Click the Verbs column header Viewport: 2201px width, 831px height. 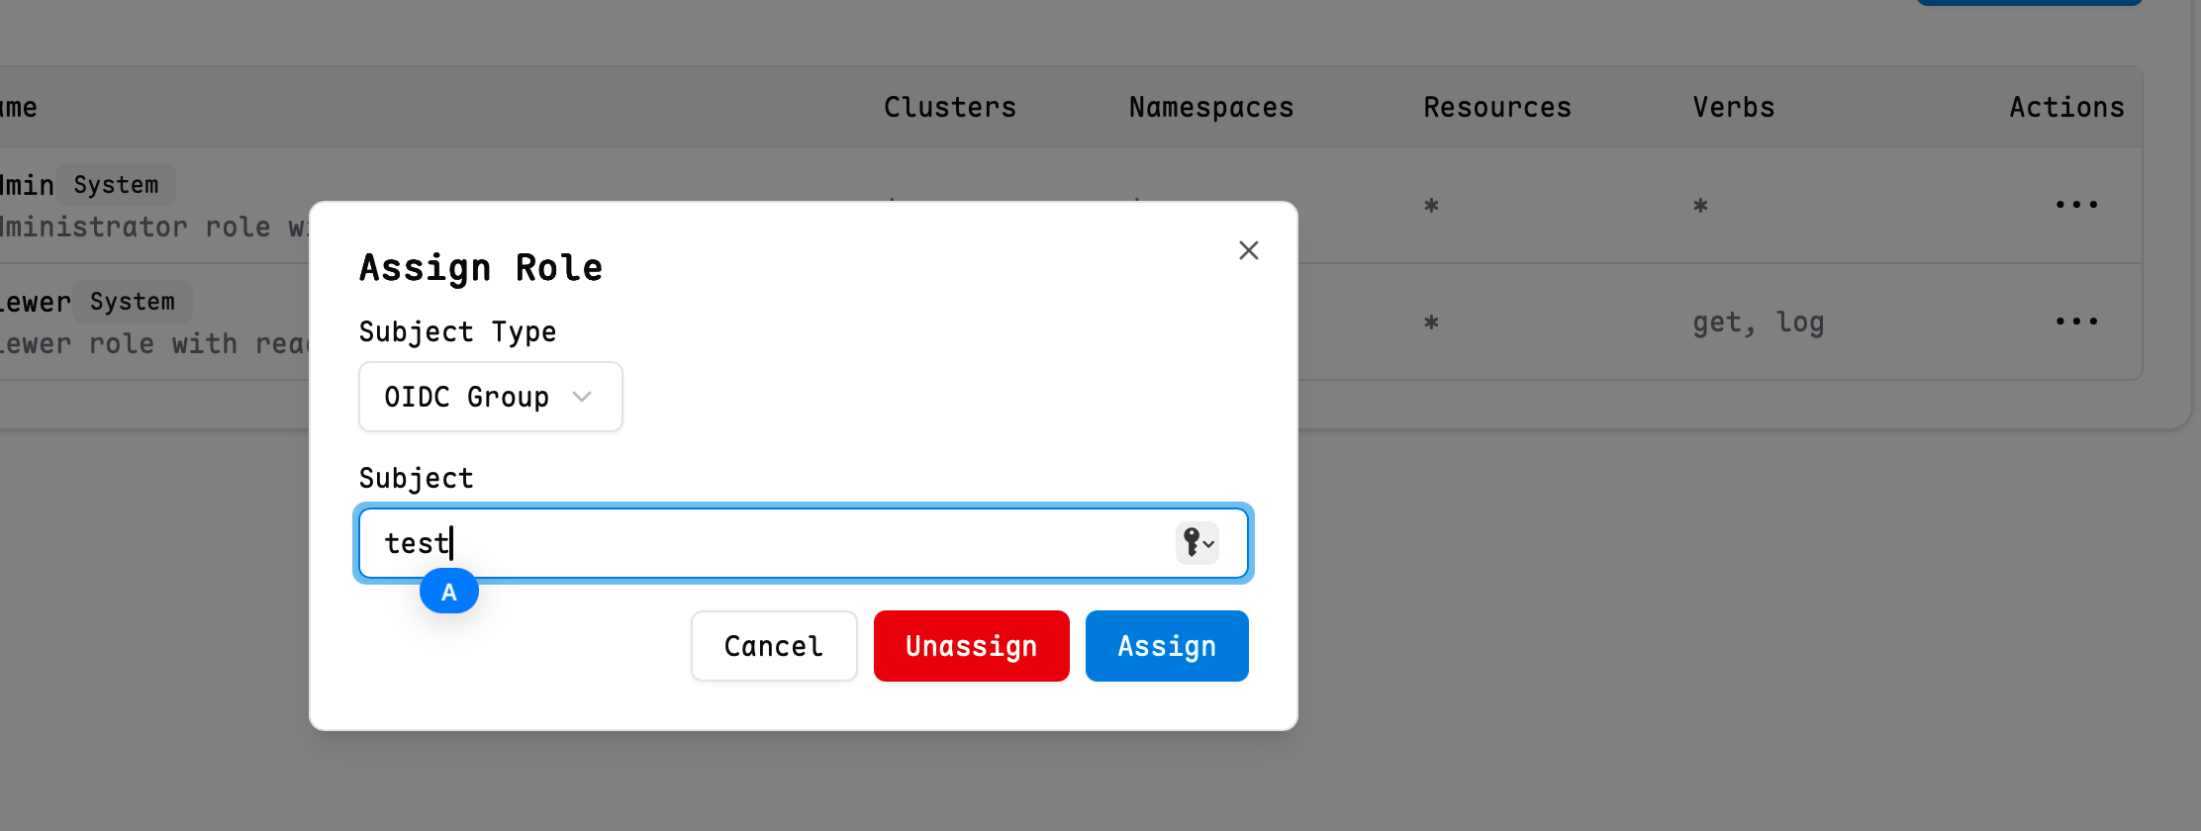[1734, 107]
